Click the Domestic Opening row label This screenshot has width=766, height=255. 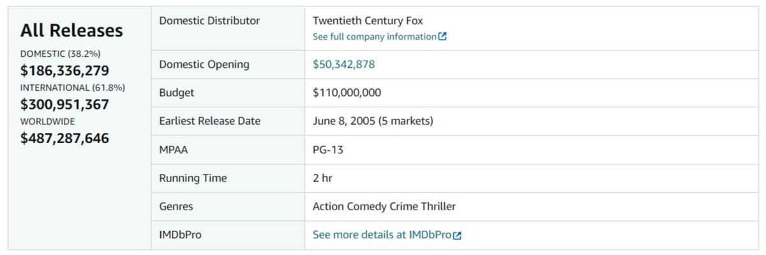tap(204, 65)
